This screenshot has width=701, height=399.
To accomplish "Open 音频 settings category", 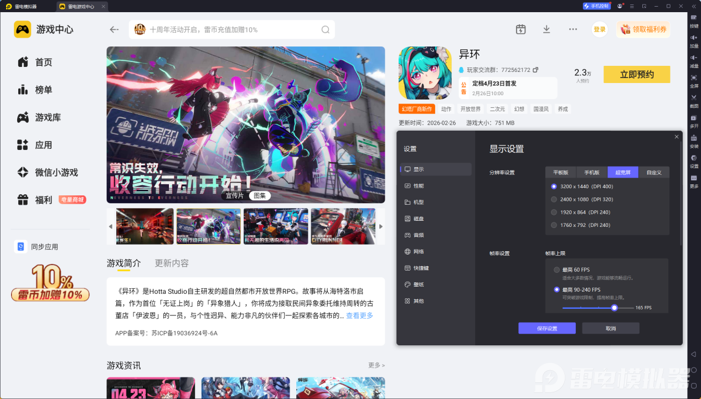I will tap(436, 235).
